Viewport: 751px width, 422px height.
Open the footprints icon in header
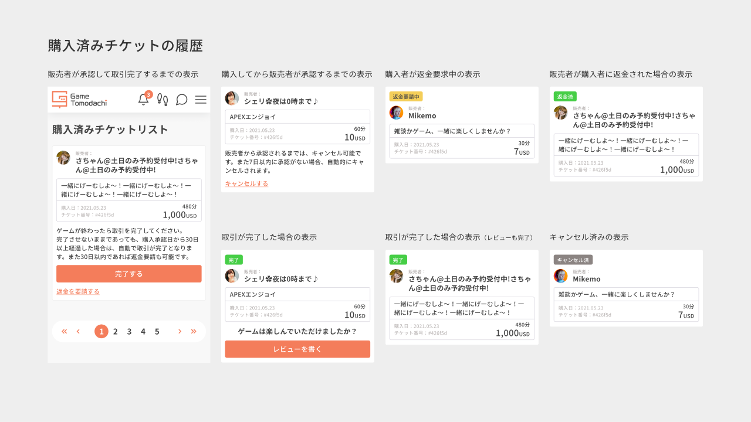tap(163, 100)
